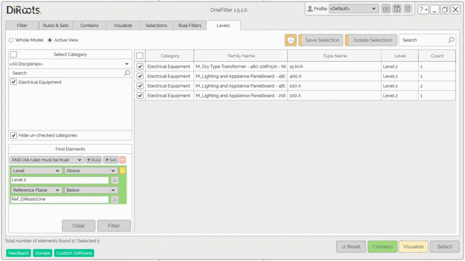The width and height of the screenshot is (465, 261).
Task: Click the magnifier in the top-right Search box
Action: pos(451,40)
